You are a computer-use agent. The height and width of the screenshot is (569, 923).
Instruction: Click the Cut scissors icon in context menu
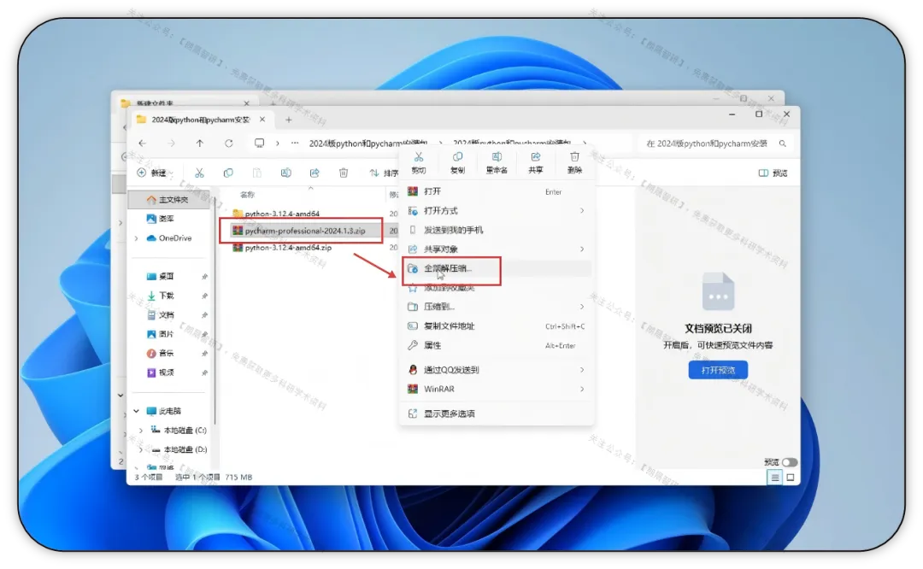pyautogui.click(x=419, y=157)
